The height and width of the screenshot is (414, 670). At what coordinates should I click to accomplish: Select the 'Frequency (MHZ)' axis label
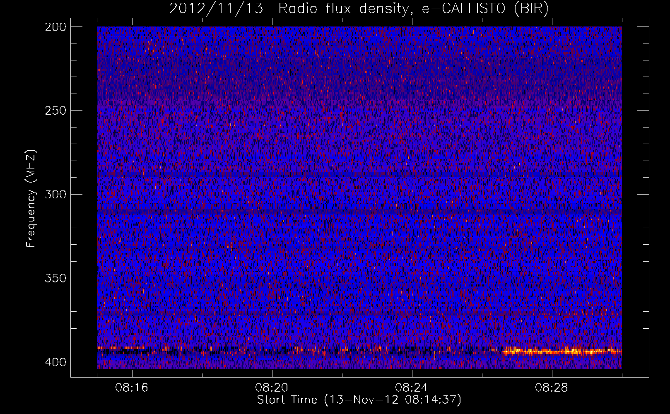[31, 199]
